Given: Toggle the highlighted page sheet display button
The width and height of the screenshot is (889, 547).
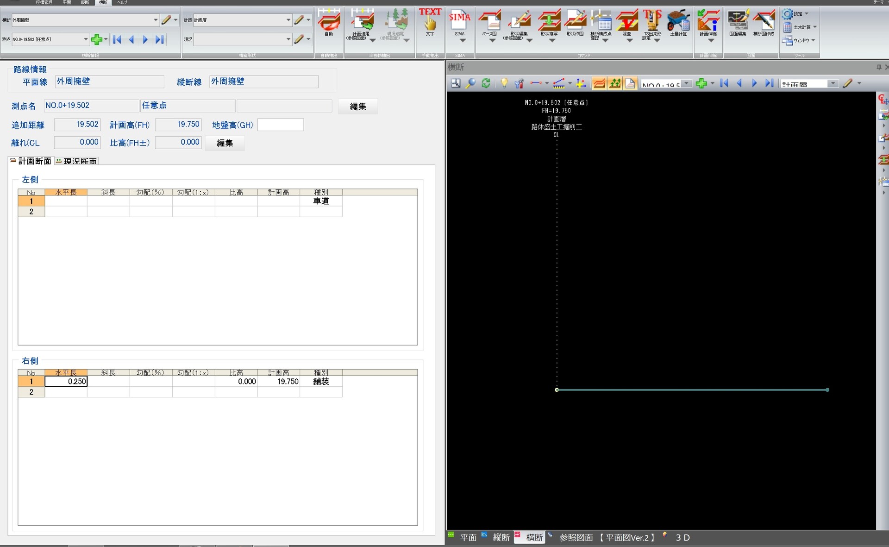Looking at the screenshot, I should 630,83.
